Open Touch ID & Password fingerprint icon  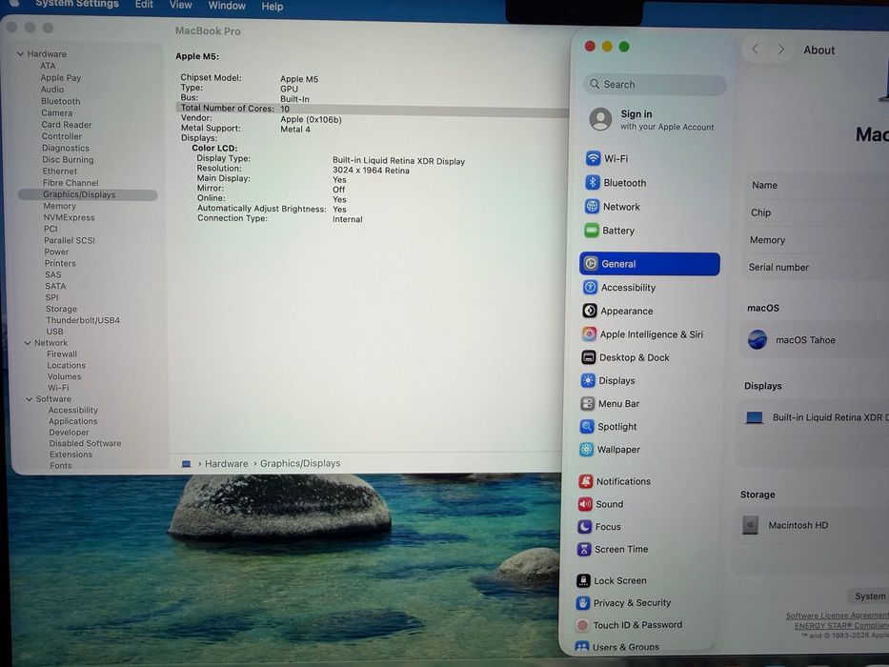582,624
